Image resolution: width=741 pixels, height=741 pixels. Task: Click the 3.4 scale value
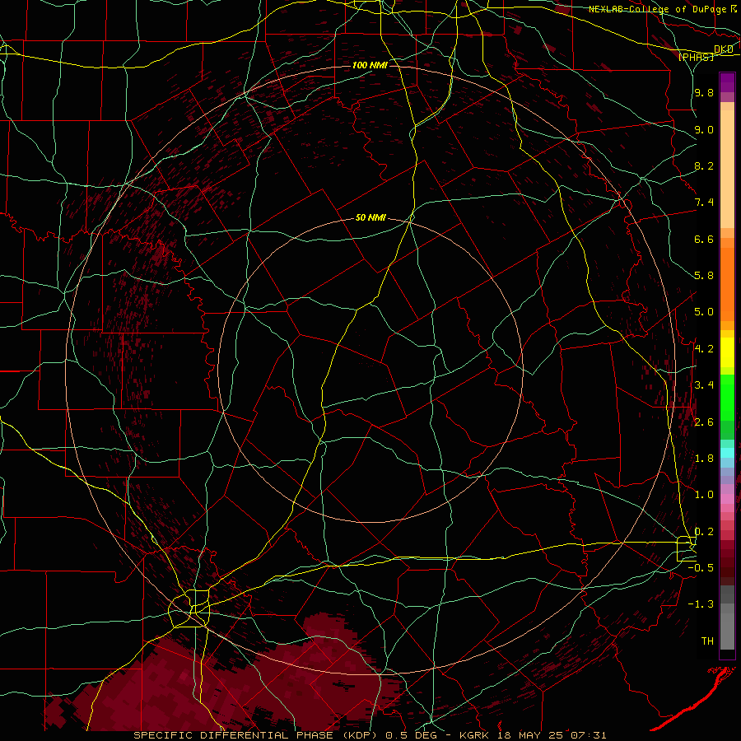coord(704,385)
